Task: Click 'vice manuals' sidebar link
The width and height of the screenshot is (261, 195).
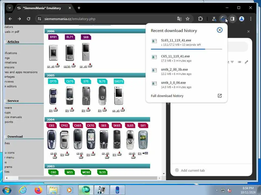Action: [13, 117]
